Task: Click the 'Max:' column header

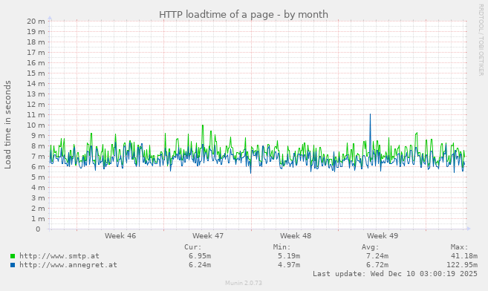Action: (459, 247)
